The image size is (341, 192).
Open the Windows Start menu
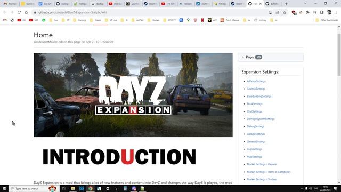coord(4,188)
